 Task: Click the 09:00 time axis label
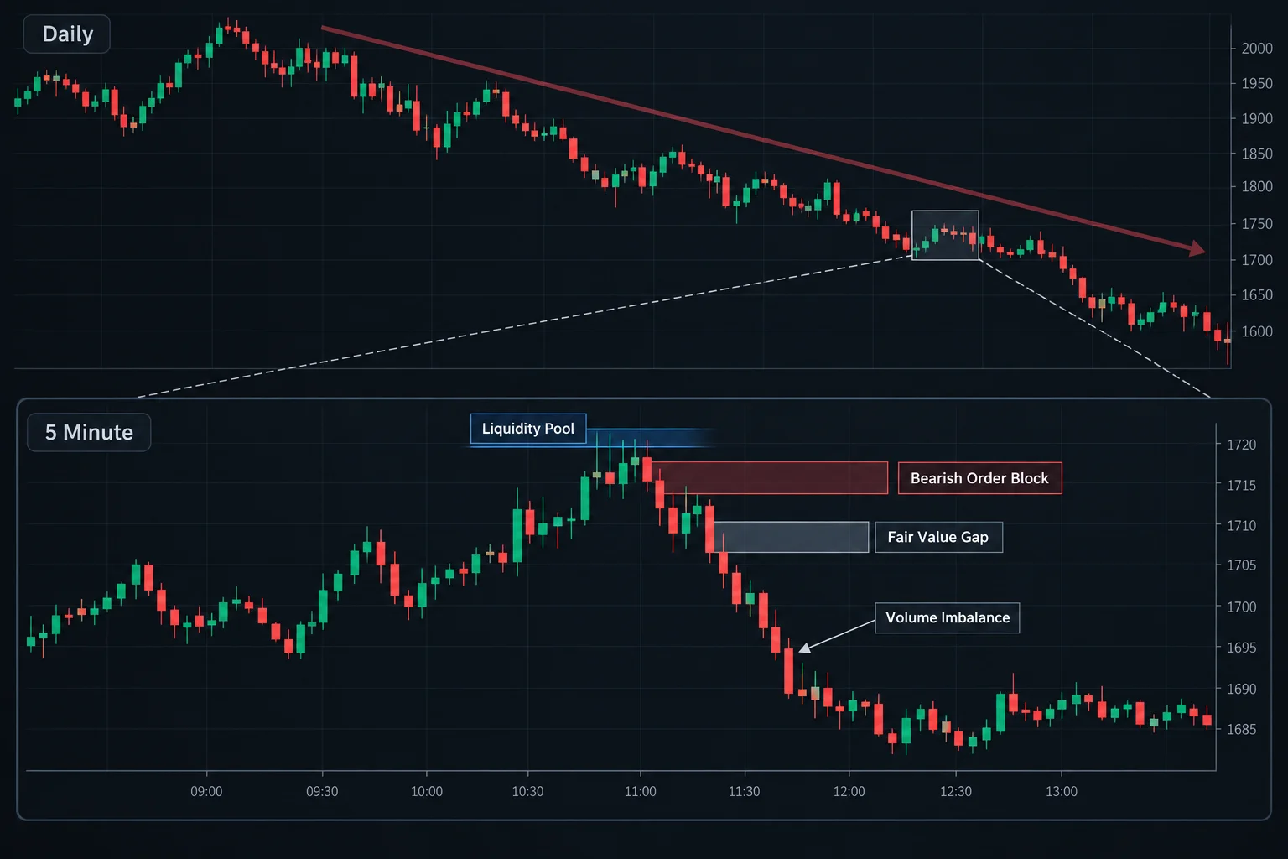(206, 792)
